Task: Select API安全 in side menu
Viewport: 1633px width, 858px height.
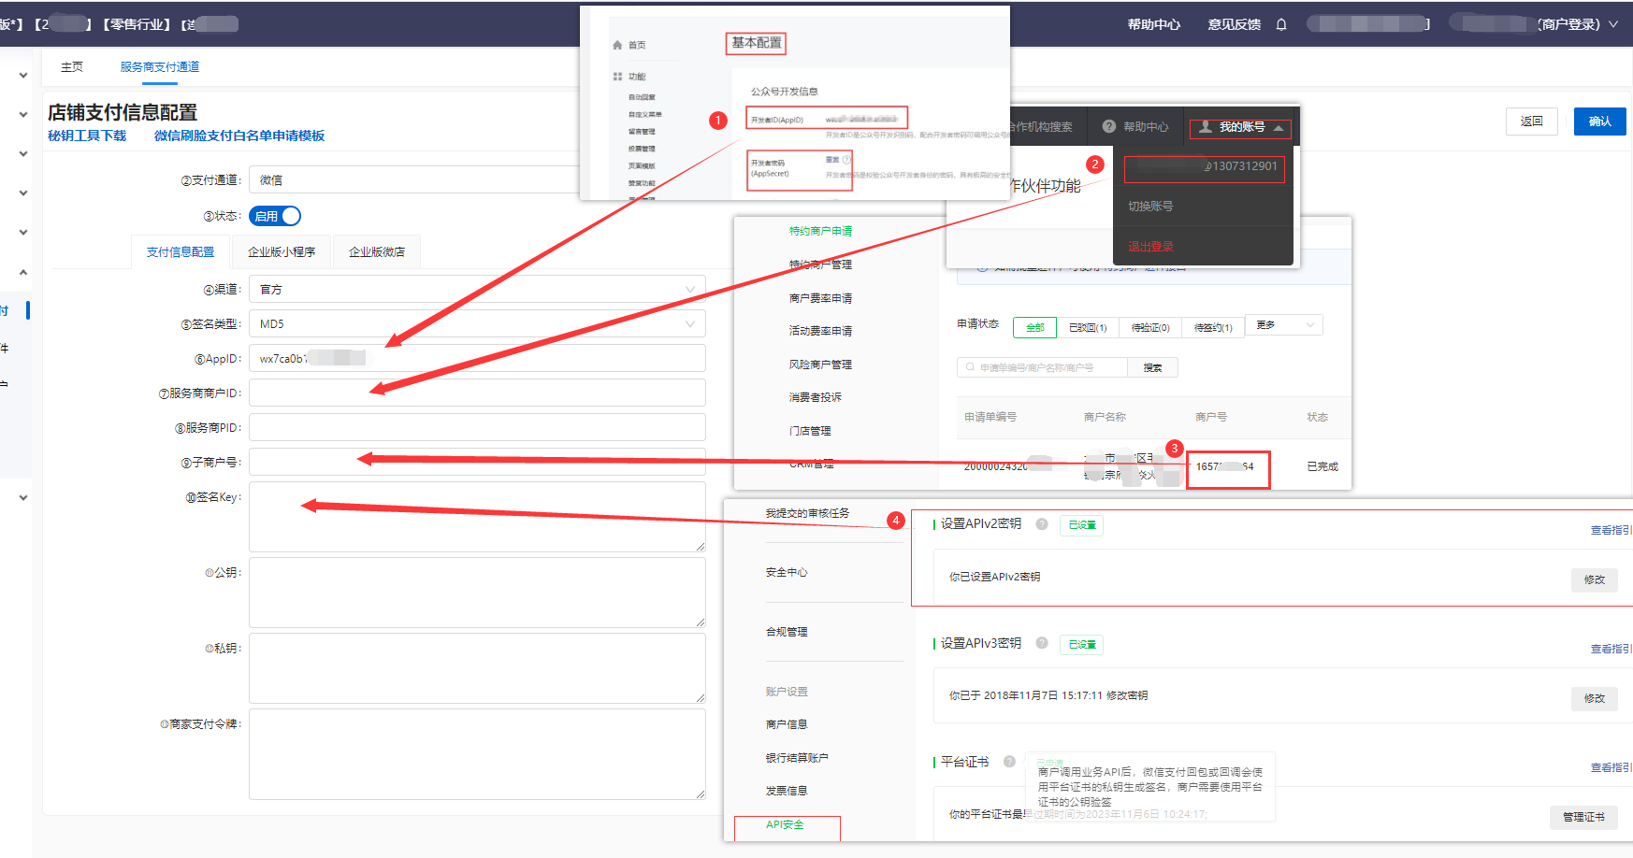Action: pos(785,824)
